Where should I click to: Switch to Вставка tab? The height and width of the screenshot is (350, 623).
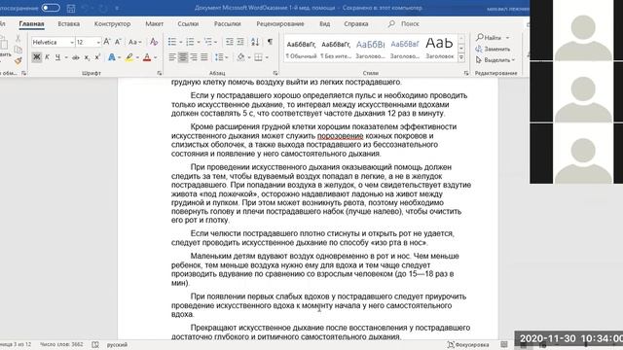click(69, 23)
